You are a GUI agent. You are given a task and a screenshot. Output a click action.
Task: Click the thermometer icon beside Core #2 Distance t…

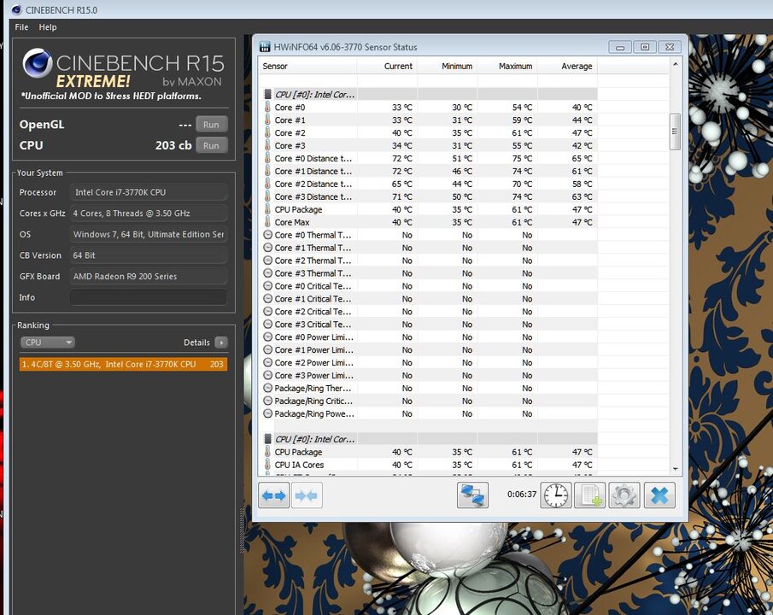267,184
